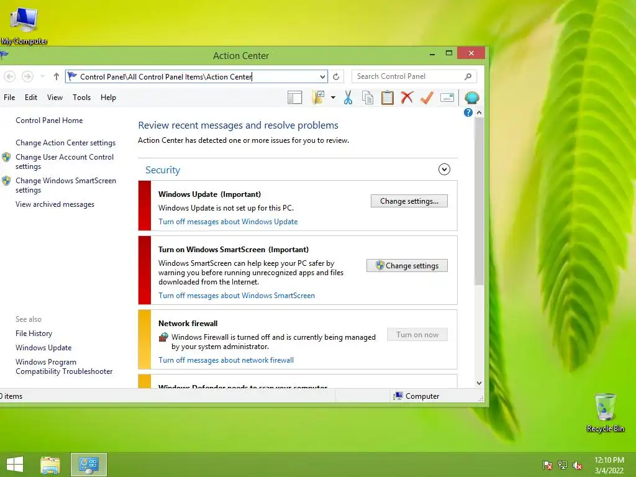Open the Edit menu
Viewport: 636px width, 477px height.
pyautogui.click(x=31, y=98)
